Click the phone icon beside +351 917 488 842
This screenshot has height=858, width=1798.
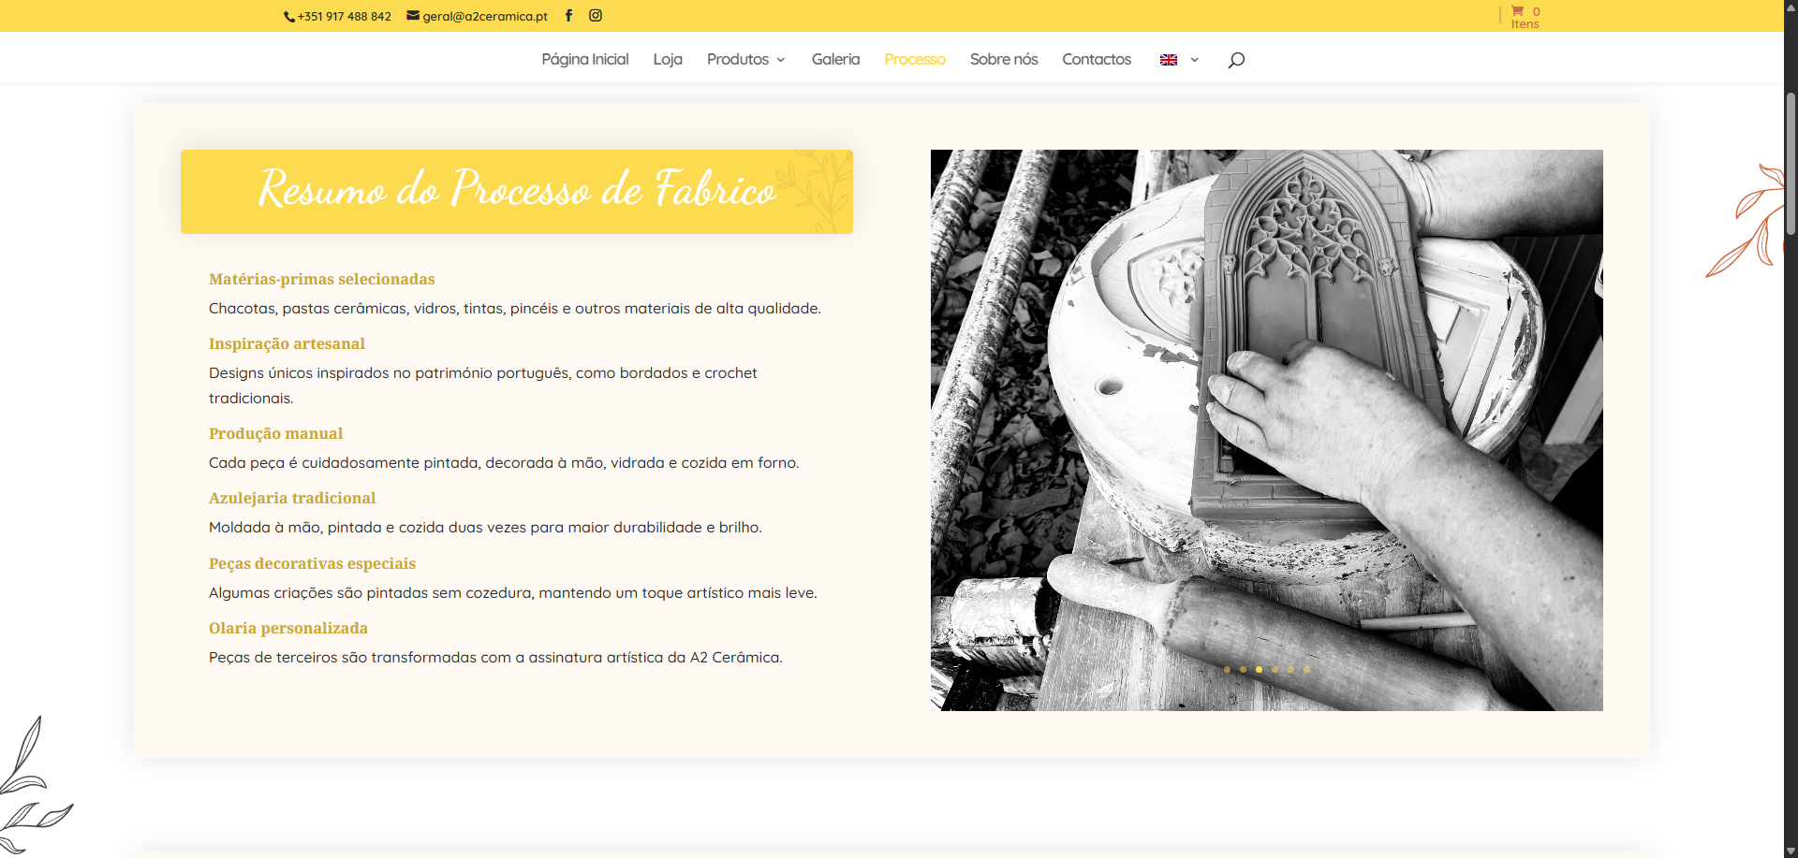click(289, 17)
